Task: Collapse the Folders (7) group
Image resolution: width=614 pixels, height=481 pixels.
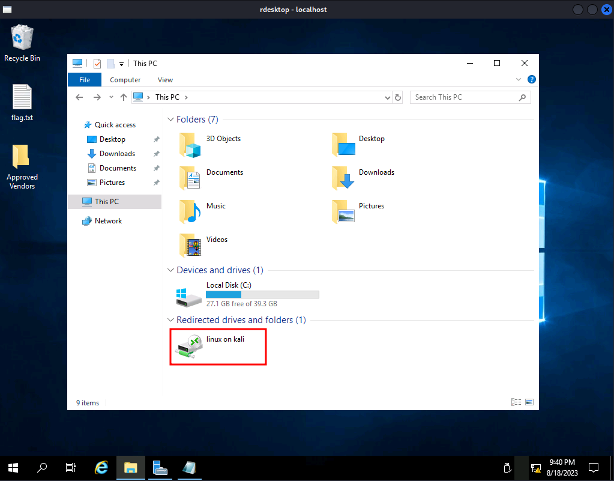Action: [170, 119]
